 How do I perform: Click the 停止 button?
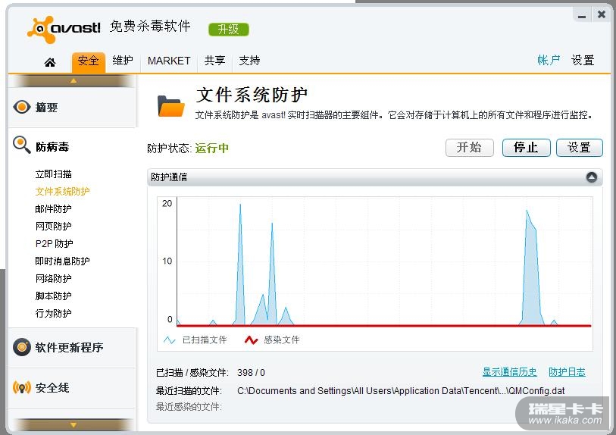tap(527, 148)
